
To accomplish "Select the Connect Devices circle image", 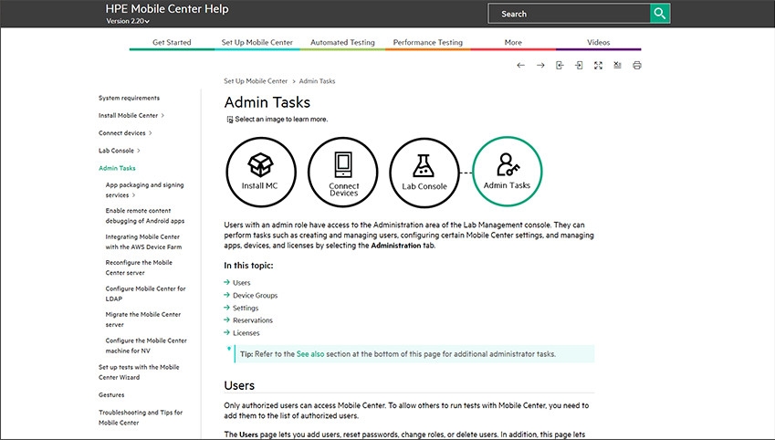I will pyautogui.click(x=343, y=171).
